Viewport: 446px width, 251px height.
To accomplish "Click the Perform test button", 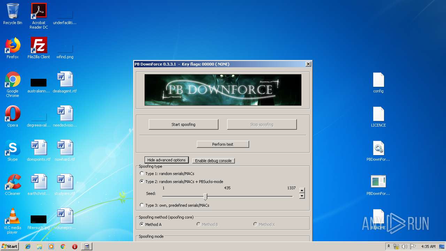I will [223, 144].
